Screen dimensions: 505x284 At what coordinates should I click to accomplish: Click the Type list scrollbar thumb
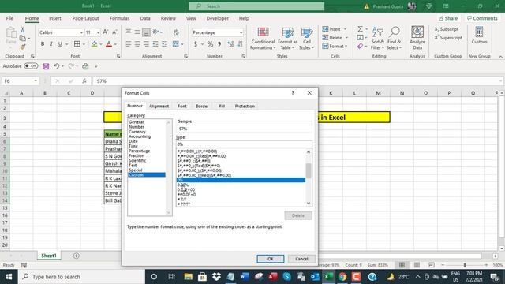(x=309, y=170)
